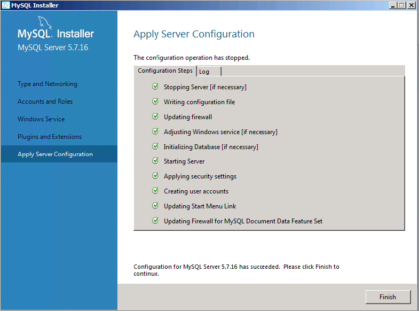Click the configuration succeeded message text

236,270
